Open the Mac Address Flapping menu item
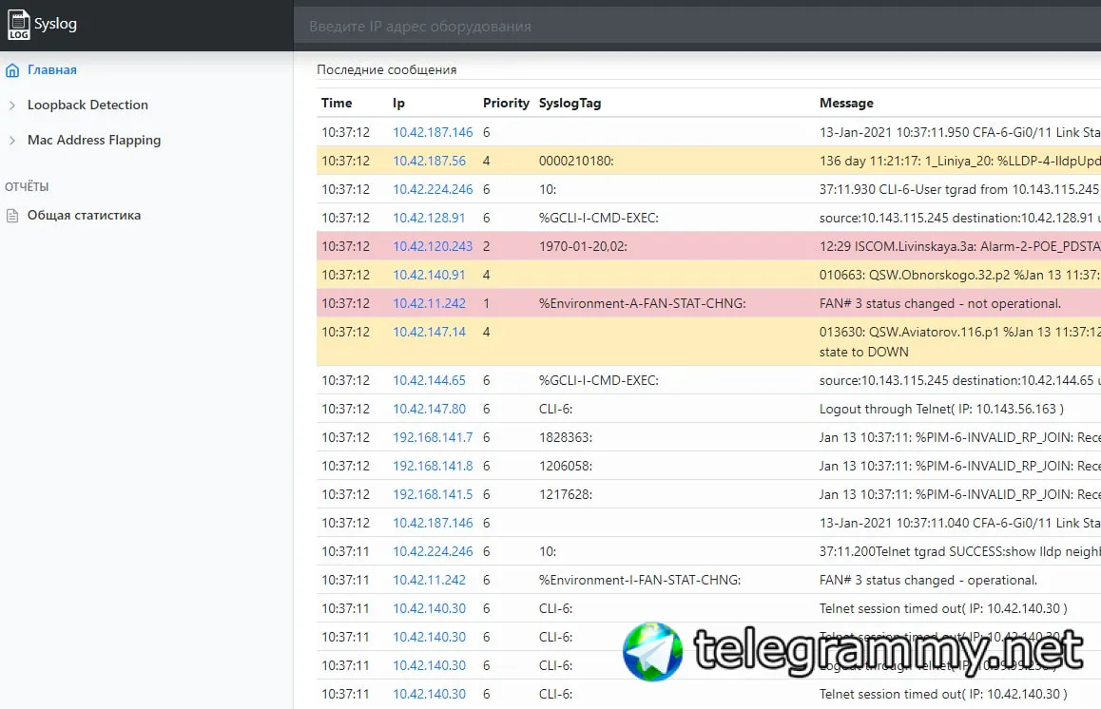1101x709 pixels. point(94,141)
